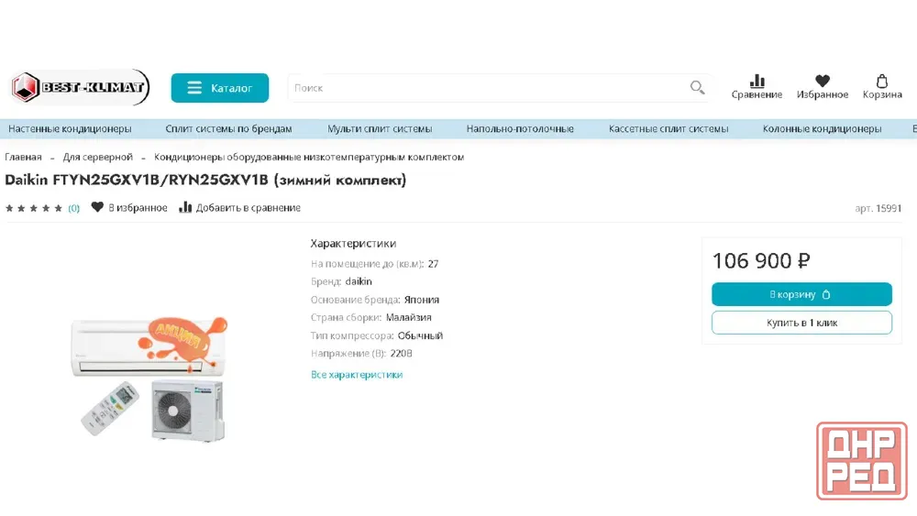
Task: Click the Характеристики heading
Action: click(353, 243)
